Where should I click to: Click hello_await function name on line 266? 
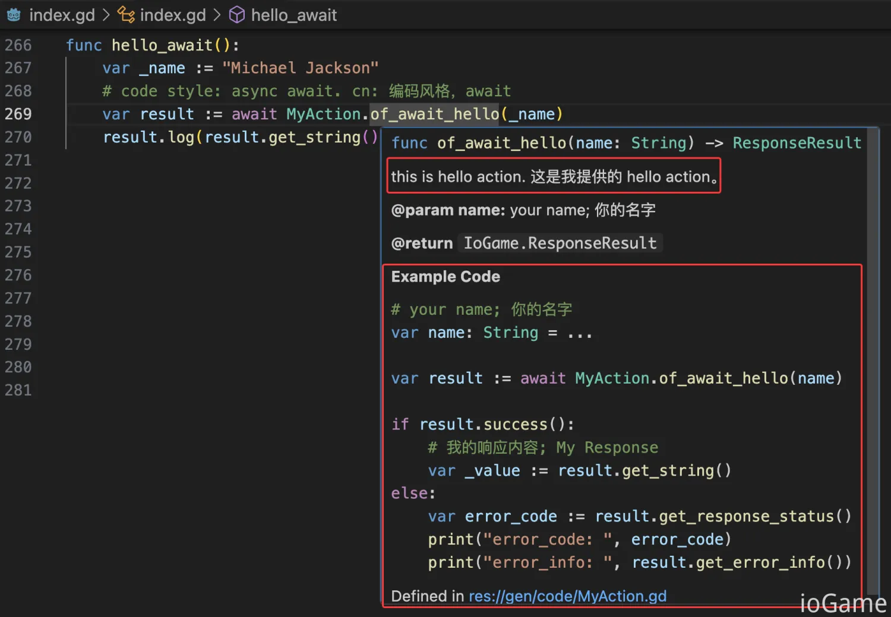point(162,45)
